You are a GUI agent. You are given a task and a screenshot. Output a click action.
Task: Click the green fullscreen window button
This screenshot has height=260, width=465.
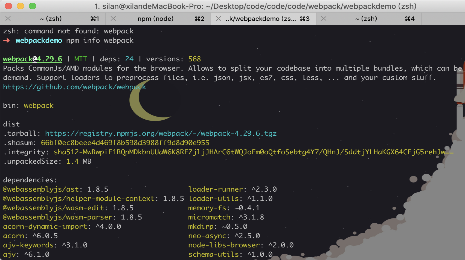click(x=33, y=6)
